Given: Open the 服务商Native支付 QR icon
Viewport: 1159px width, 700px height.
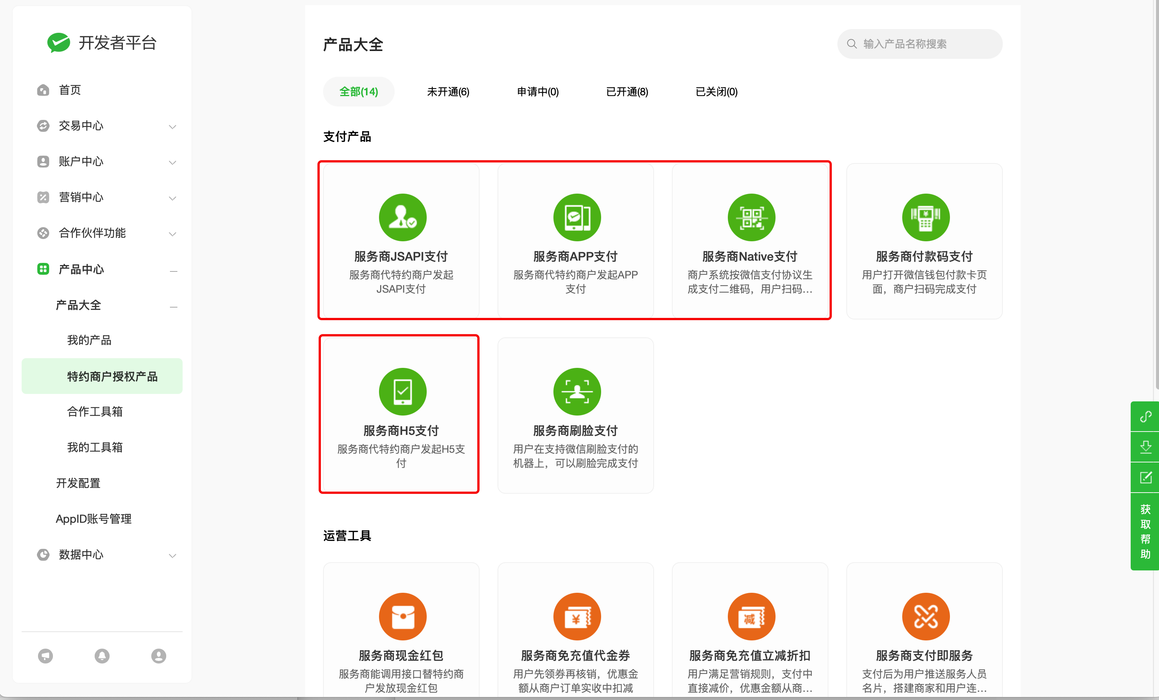Looking at the screenshot, I should [x=751, y=217].
